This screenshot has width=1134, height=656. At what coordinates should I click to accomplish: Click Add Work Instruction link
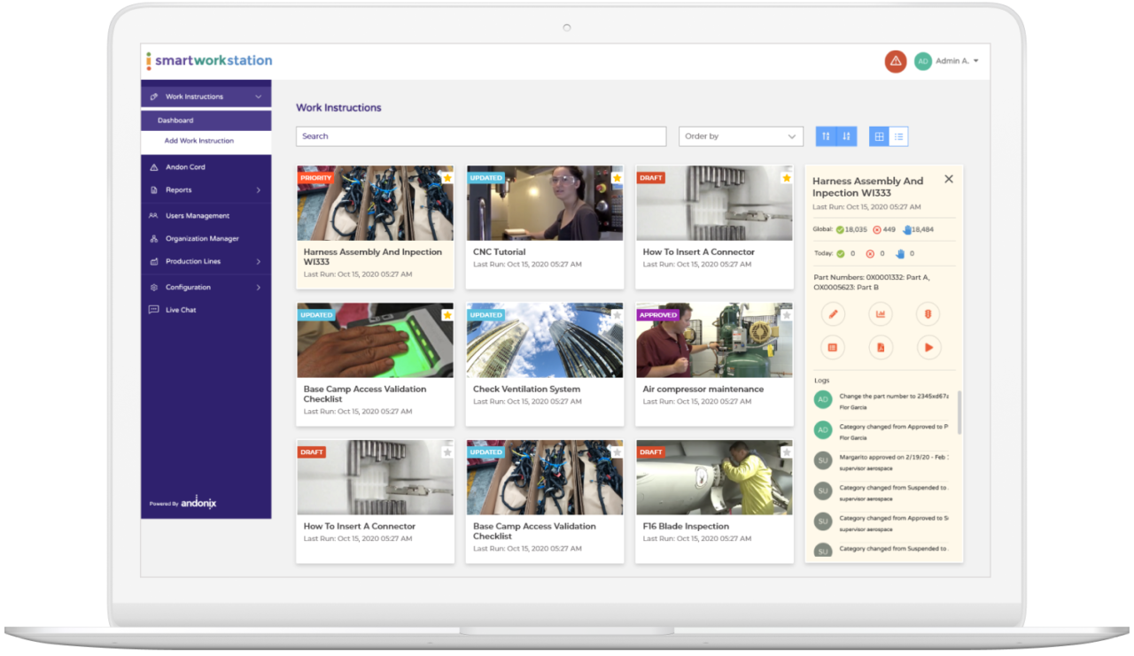(199, 141)
